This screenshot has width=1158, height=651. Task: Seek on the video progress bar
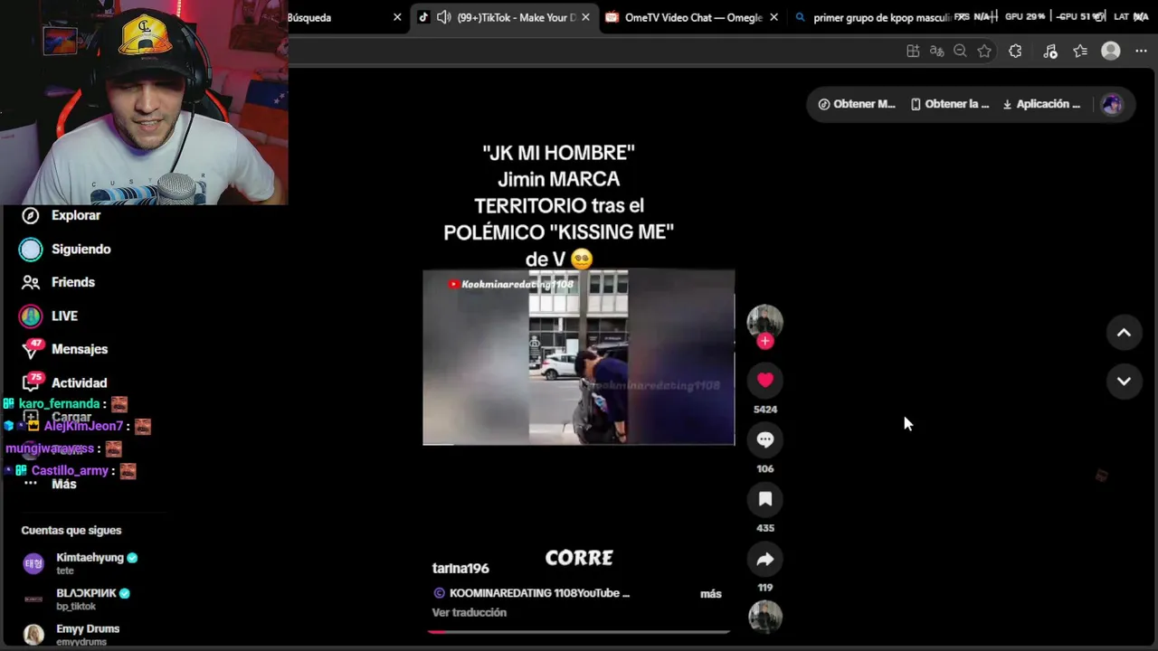pyautogui.click(x=579, y=631)
